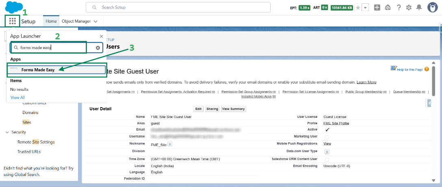442x187 pixels.
Task: Click the orange help question badge
Action: pyautogui.click(x=427, y=69)
